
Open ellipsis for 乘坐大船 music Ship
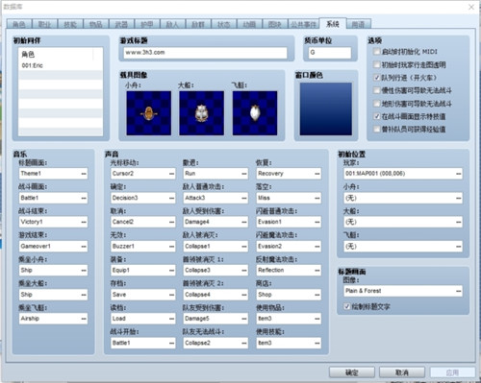(84, 295)
